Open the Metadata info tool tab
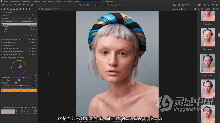The image size is (220, 123). [x=23, y=9]
